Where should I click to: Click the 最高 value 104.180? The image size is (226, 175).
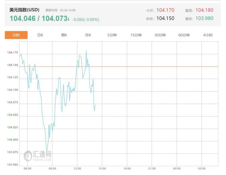click(x=204, y=10)
